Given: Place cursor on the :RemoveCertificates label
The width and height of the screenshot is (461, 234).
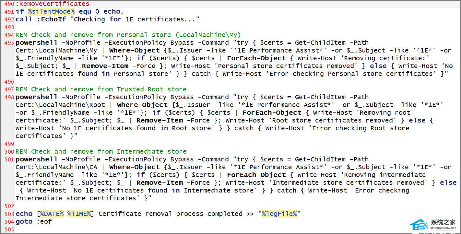Looking at the screenshot, I should tap(52, 4).
